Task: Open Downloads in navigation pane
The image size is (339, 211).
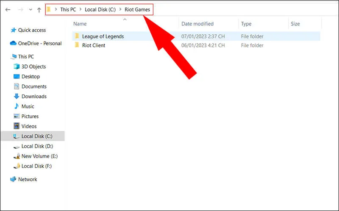Action: pyautogui.click(x=34, y=97)
